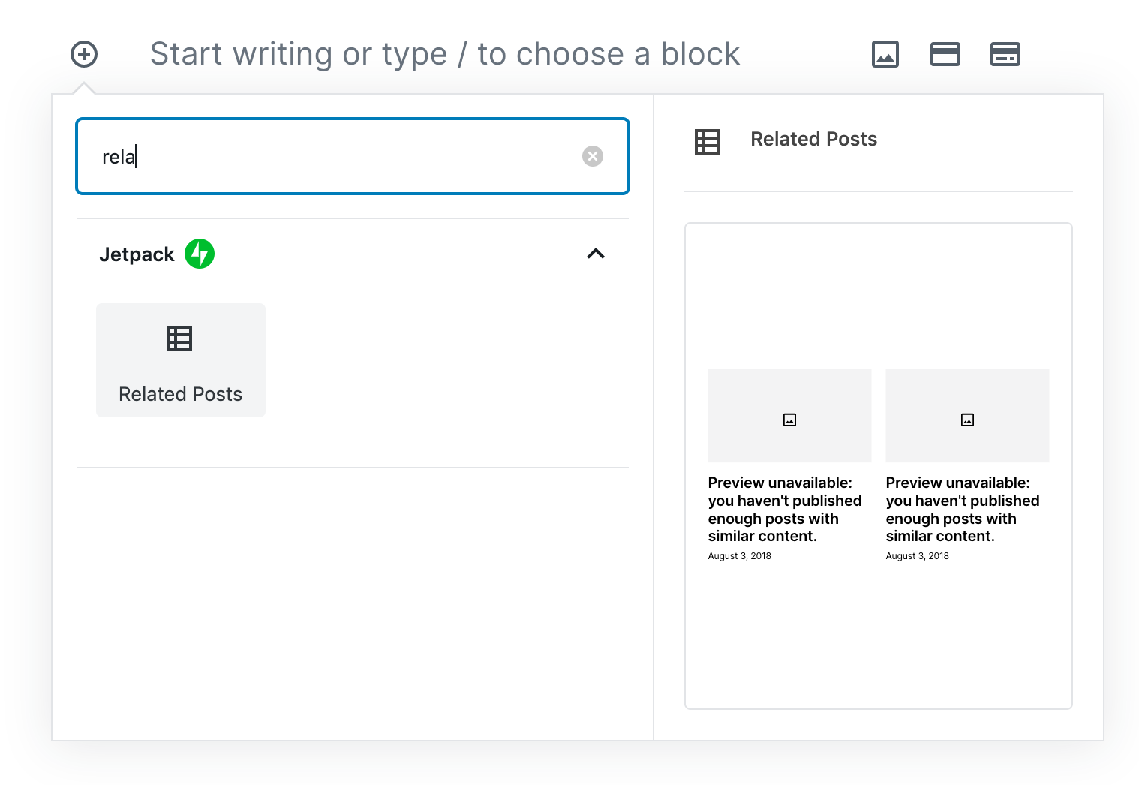
Task: Click the second "Preview unavailable" post title
Action: click(962, 509)
